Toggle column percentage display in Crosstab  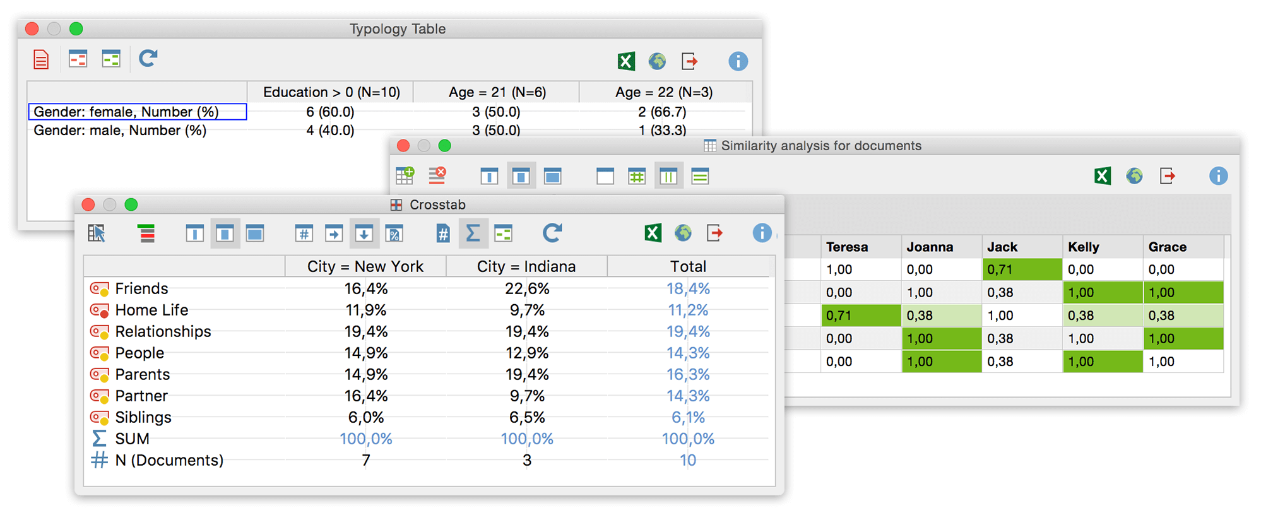[364, 233]
